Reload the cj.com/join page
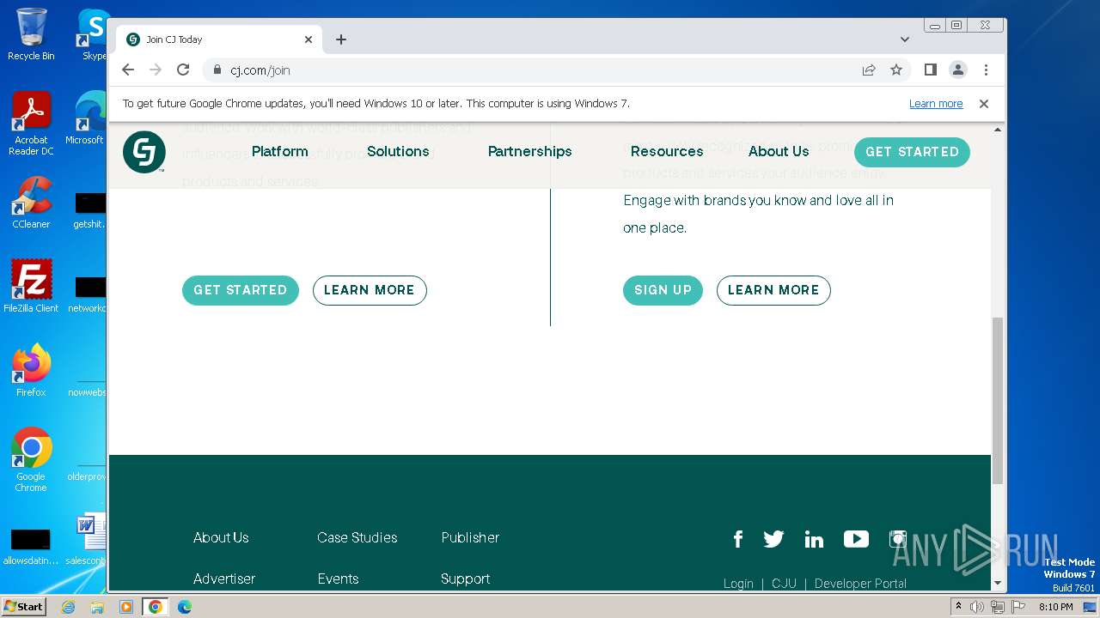This screenshot has height=618, width=1100. (x=183, y=70)
